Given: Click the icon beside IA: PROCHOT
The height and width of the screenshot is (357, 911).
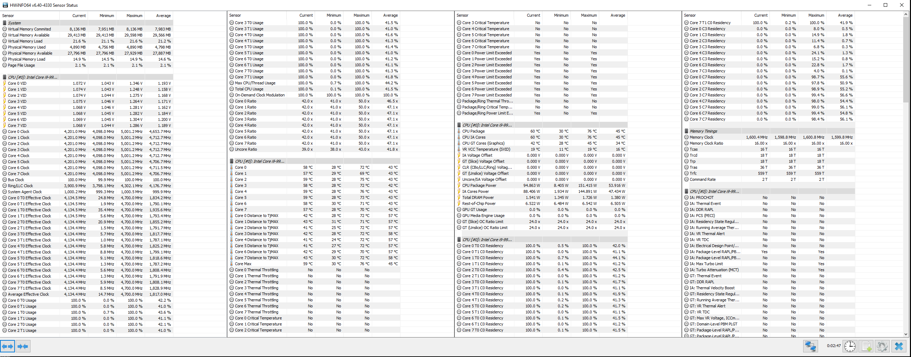Looking at the screenshot, I should pos(686,197).
